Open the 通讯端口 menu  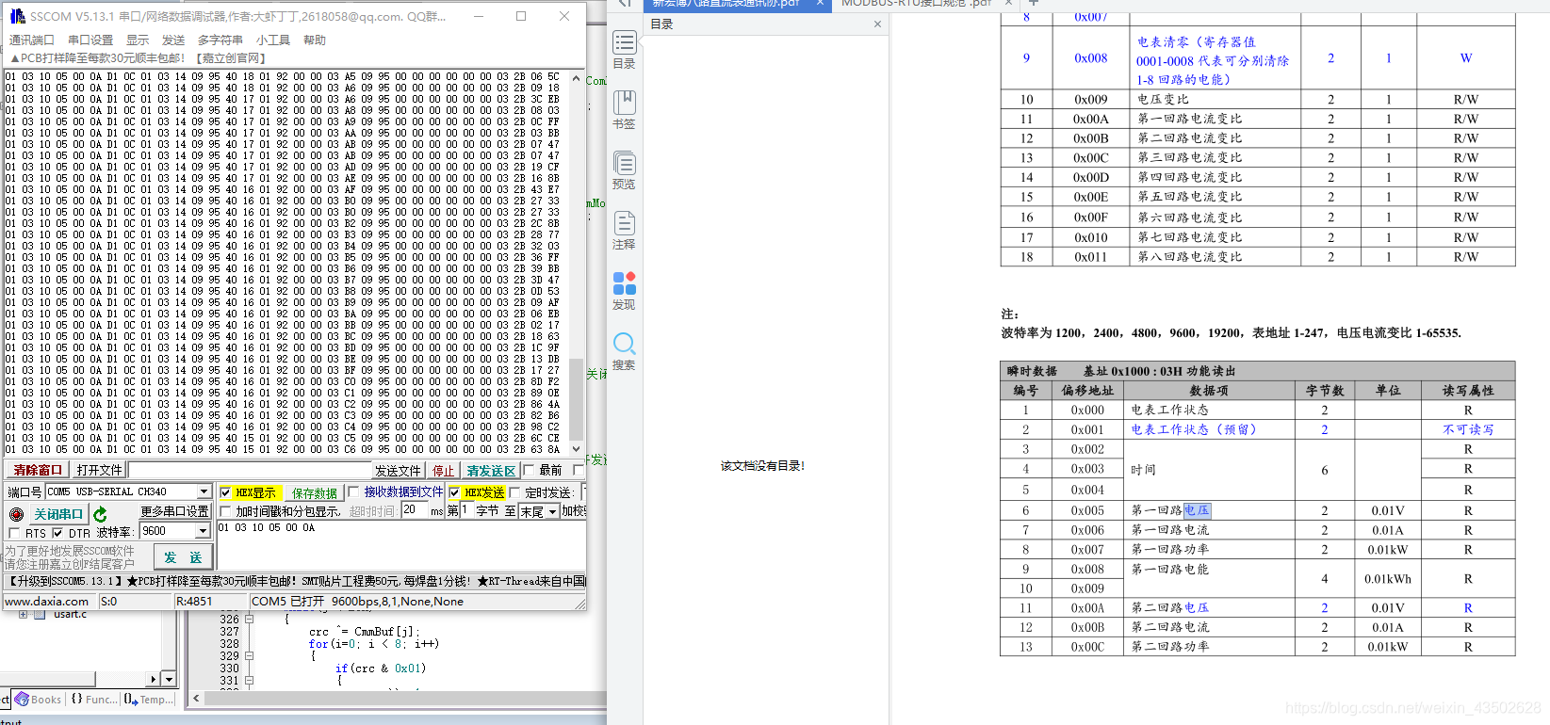click(31, 40)
